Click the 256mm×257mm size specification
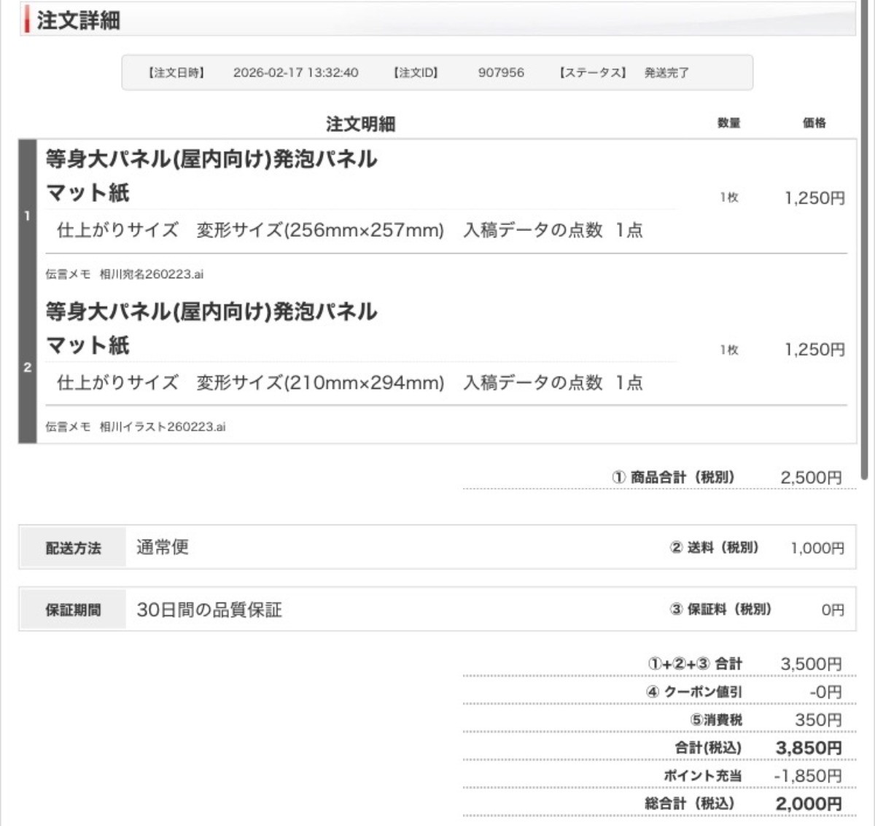The image size is (875, 826). coord(364,231)
